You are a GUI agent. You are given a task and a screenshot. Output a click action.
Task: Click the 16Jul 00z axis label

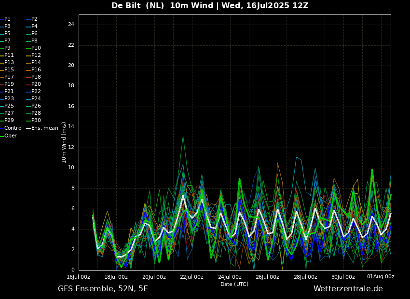coord(78,277)
